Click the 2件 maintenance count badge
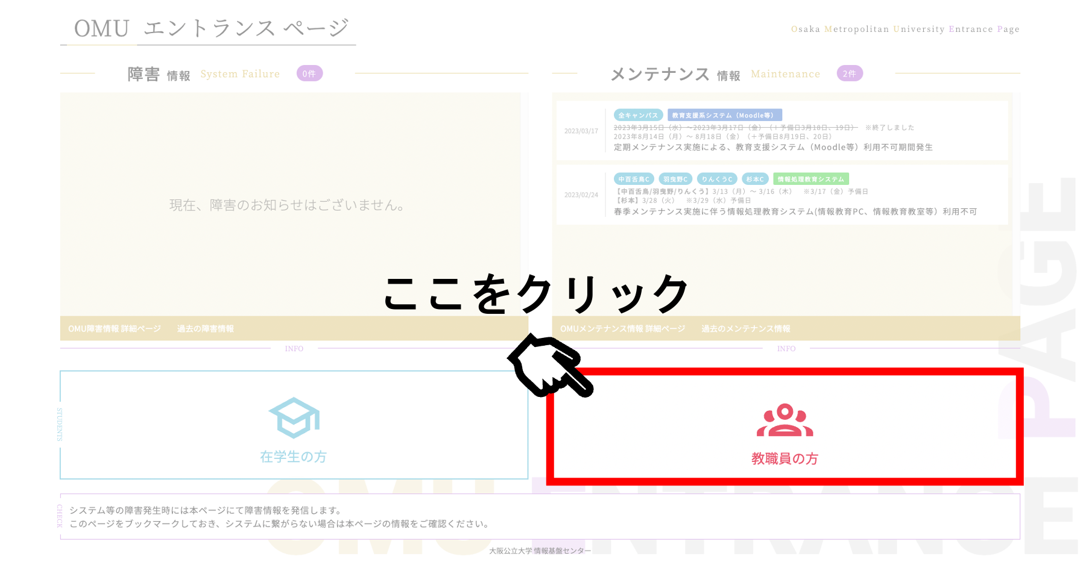Screen dimensions: 1080x562 coord(850,73)
